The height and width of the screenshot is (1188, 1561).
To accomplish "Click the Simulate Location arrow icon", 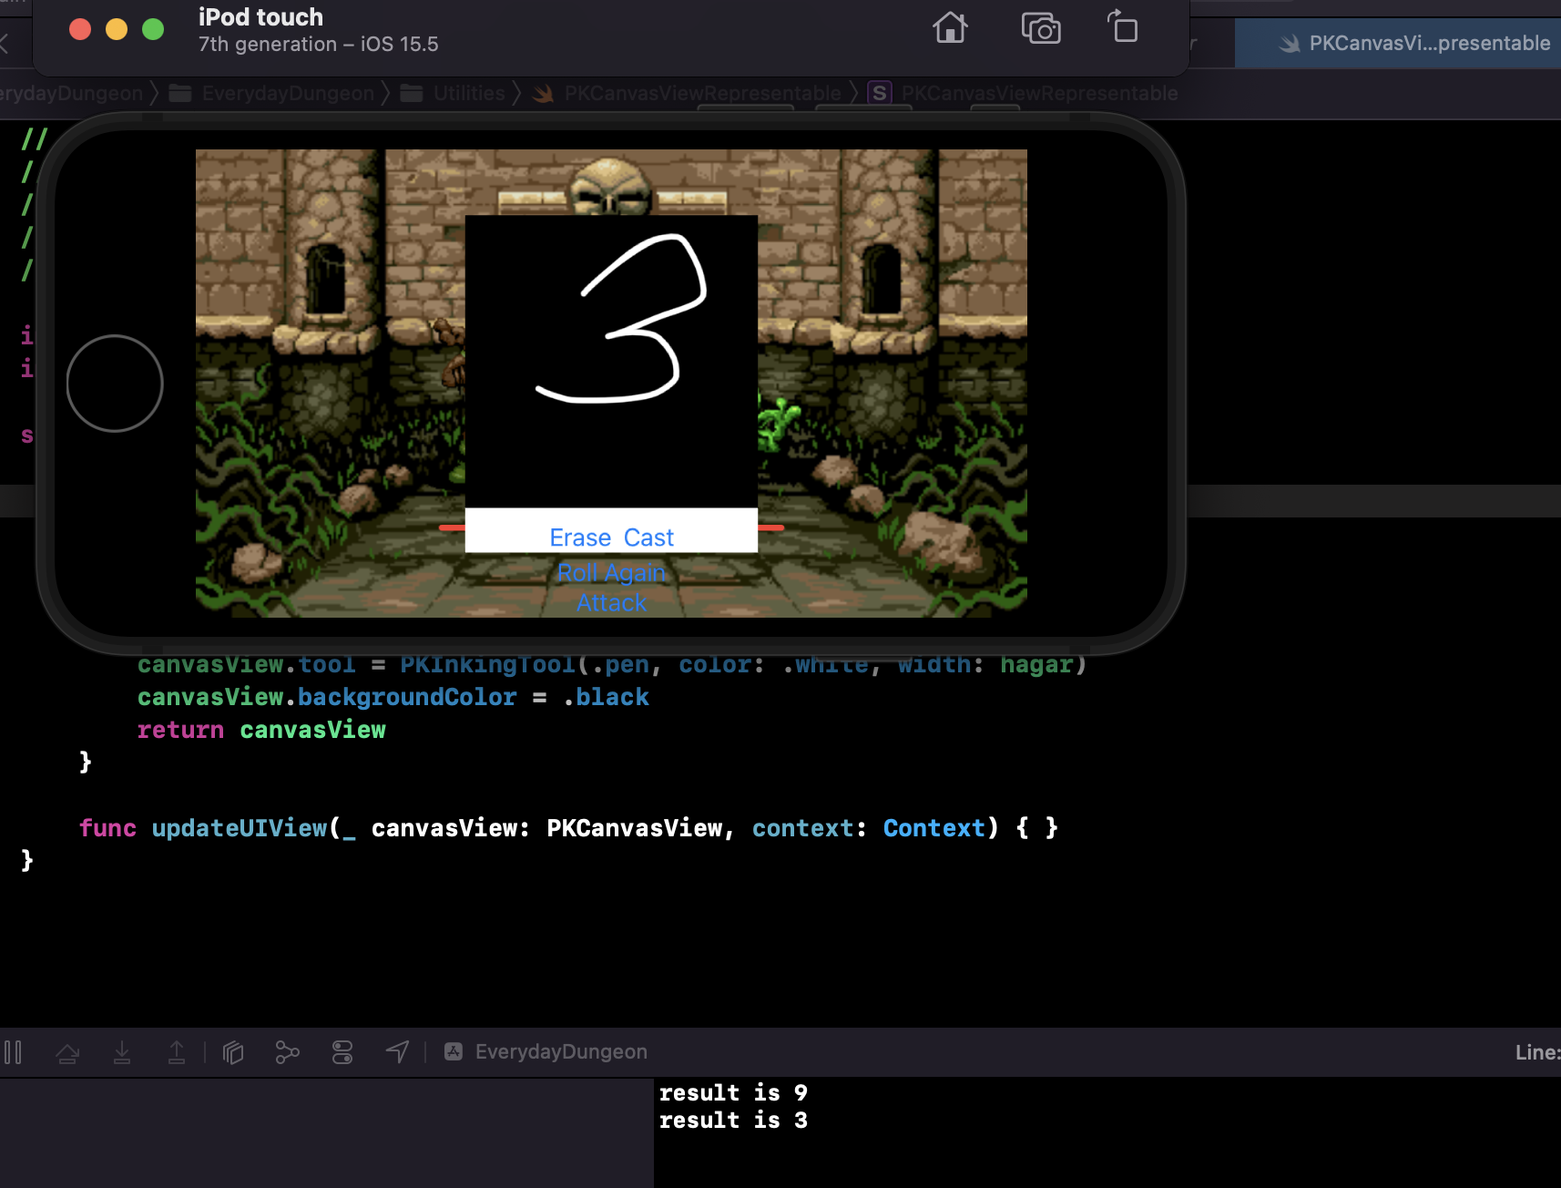I will click(x=397, y=1052).
